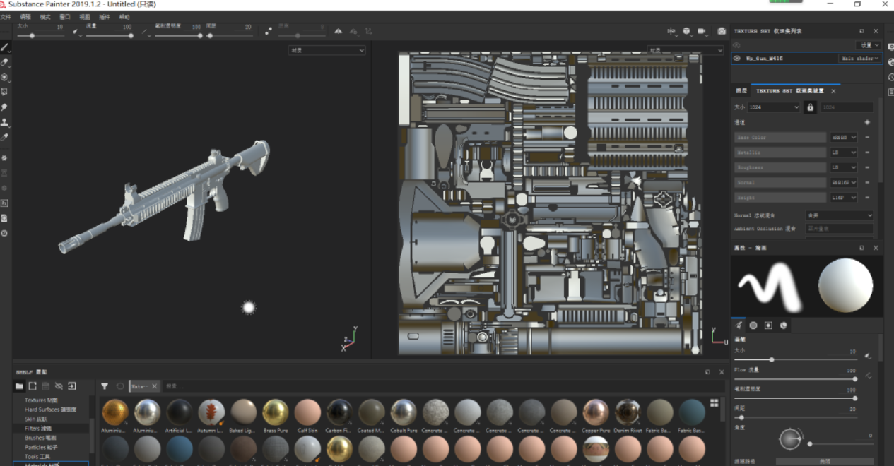Open the texture size 1024 dropdown
Viewport: 894px width, 466px height.
(x=774, y=107)
